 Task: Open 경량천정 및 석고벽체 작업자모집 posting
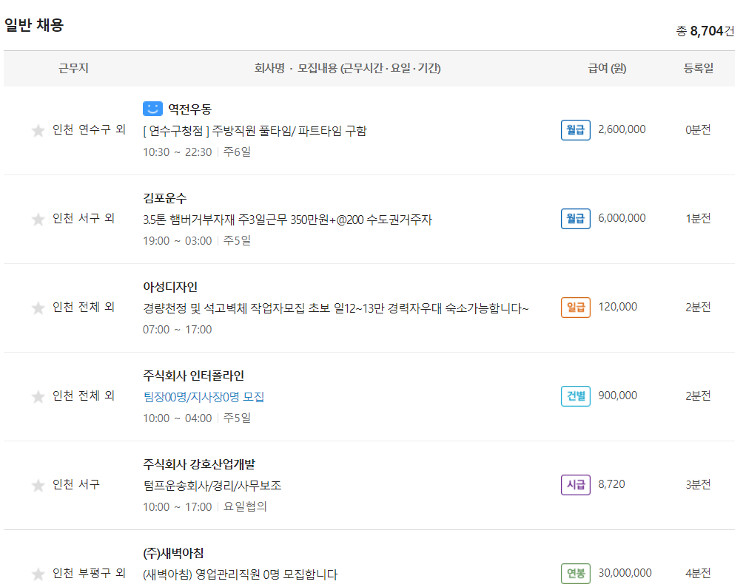click(x=335, y=308)
